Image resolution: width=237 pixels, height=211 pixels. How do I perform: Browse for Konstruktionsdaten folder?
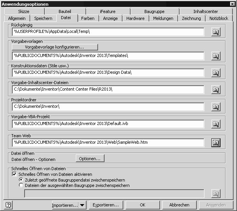(x=216, y=73)
